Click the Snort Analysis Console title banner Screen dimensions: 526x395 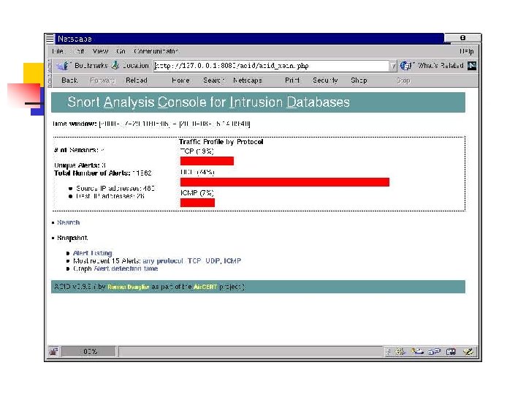coord(258,102)
